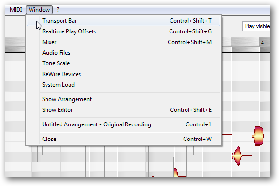Image resolution: width=279 pixels, height=186 pixels.
Task: Select the large note blob at right
Action: pos(258,136)
